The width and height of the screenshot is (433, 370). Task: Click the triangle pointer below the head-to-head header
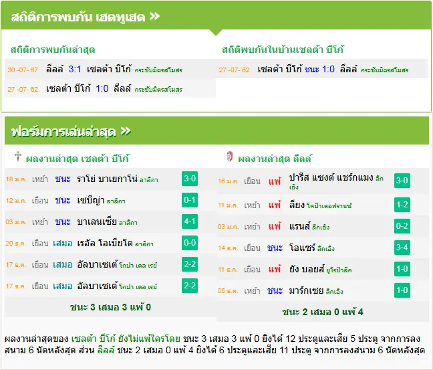[x=216, y=33]
